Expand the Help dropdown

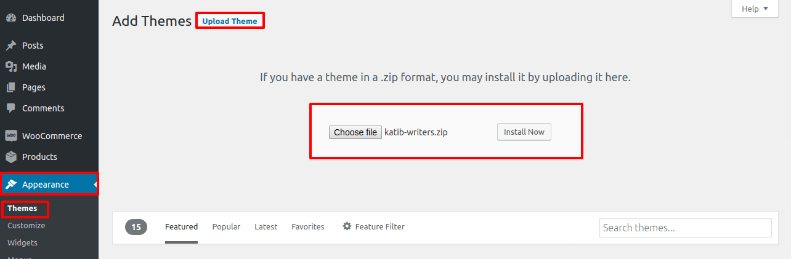(755, 9)
